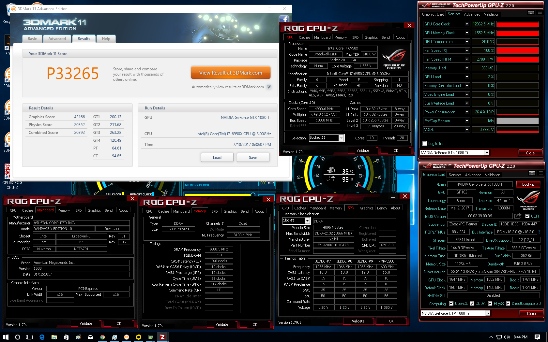Click the volume speaker tray icon
Viewport: 548px width, 342px height.
(507, 337)
